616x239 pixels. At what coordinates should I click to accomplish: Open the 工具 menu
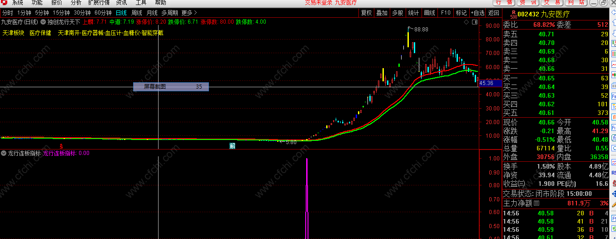141,3
